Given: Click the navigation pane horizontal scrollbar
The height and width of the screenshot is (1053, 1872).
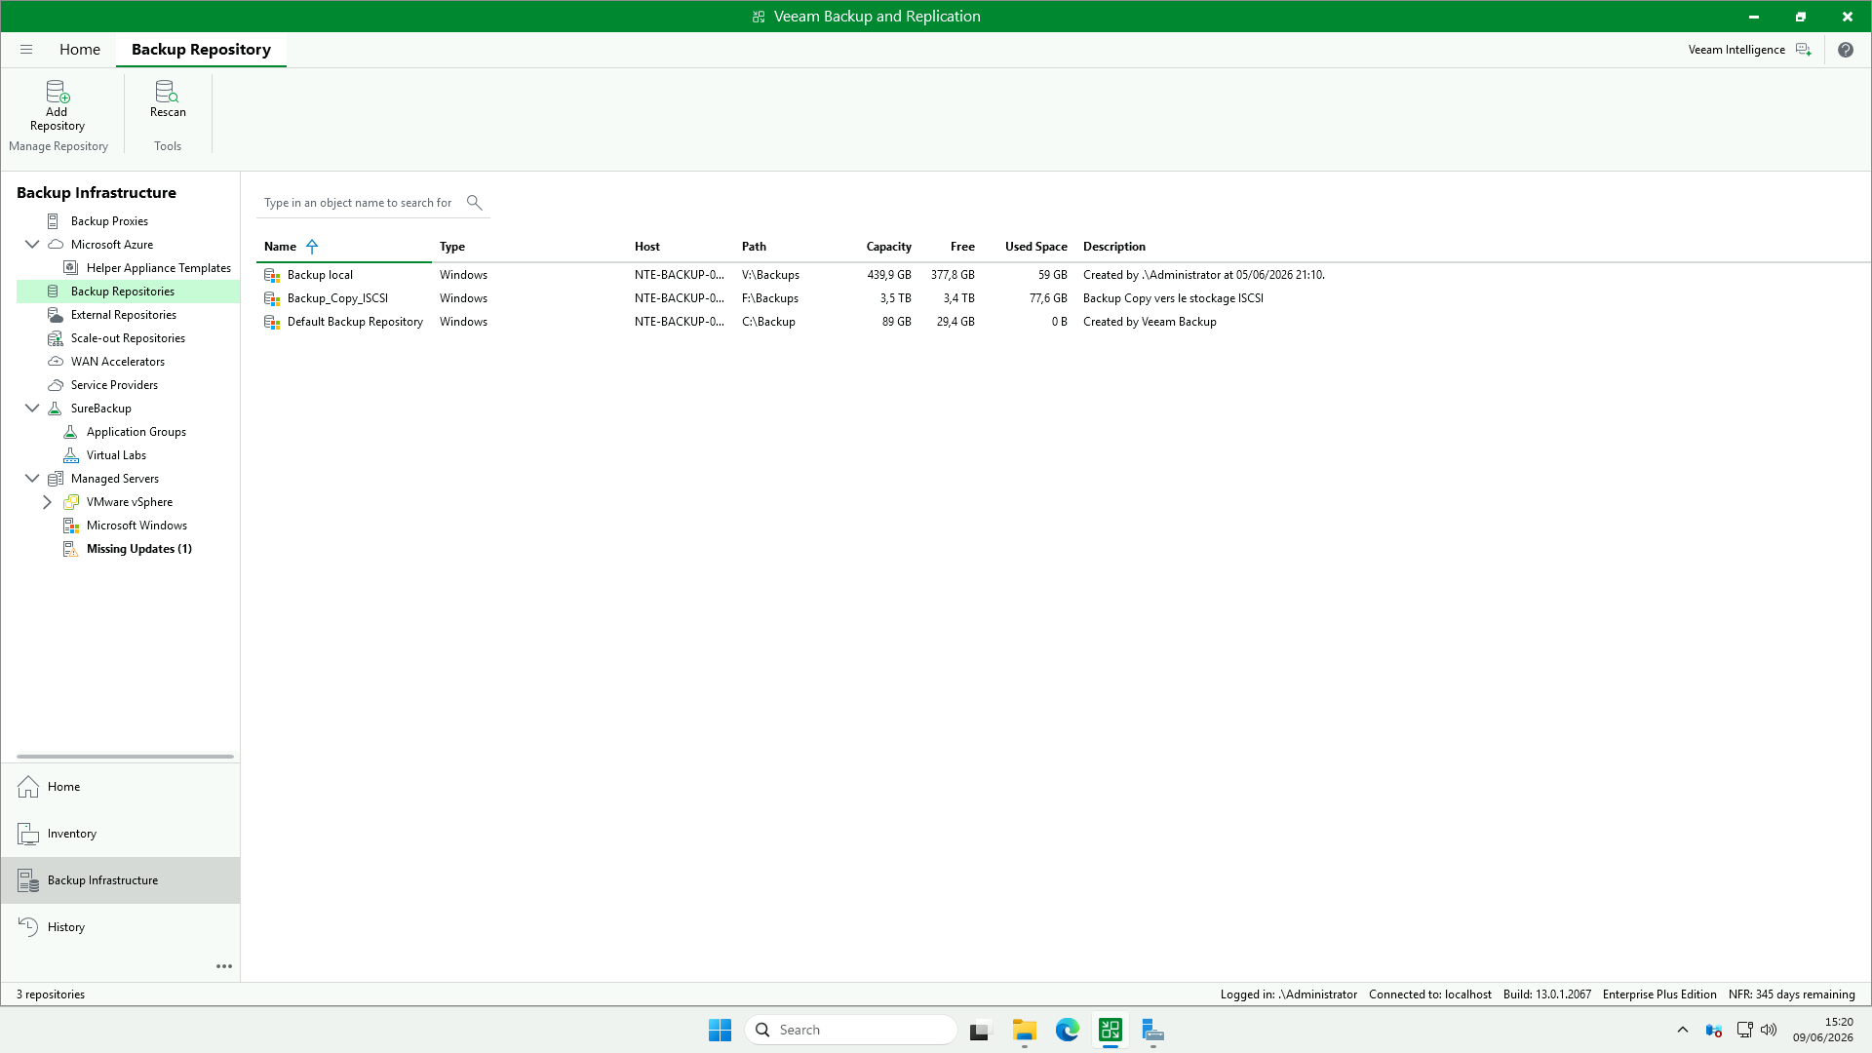Looking at the screenshot, I should click(x=125, y=757).
